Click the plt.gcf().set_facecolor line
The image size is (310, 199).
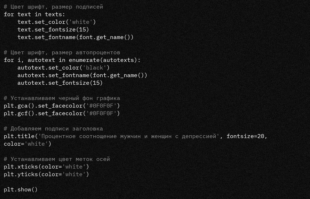click(x=62, y=113)
